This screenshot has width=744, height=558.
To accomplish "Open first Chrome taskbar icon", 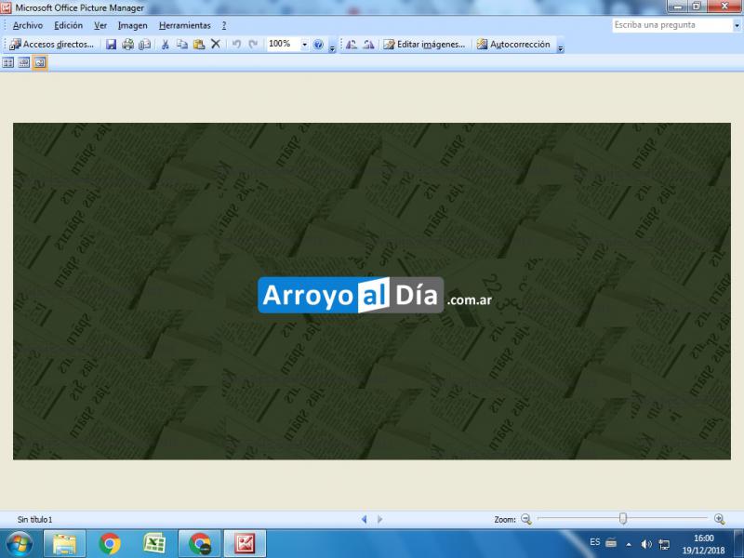I will (110, 544).
